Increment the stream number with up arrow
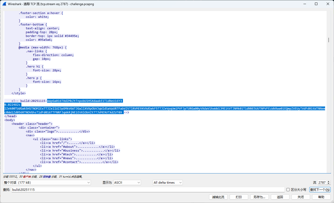This screenshot has height=203, width=334. [x=328, y=181]
